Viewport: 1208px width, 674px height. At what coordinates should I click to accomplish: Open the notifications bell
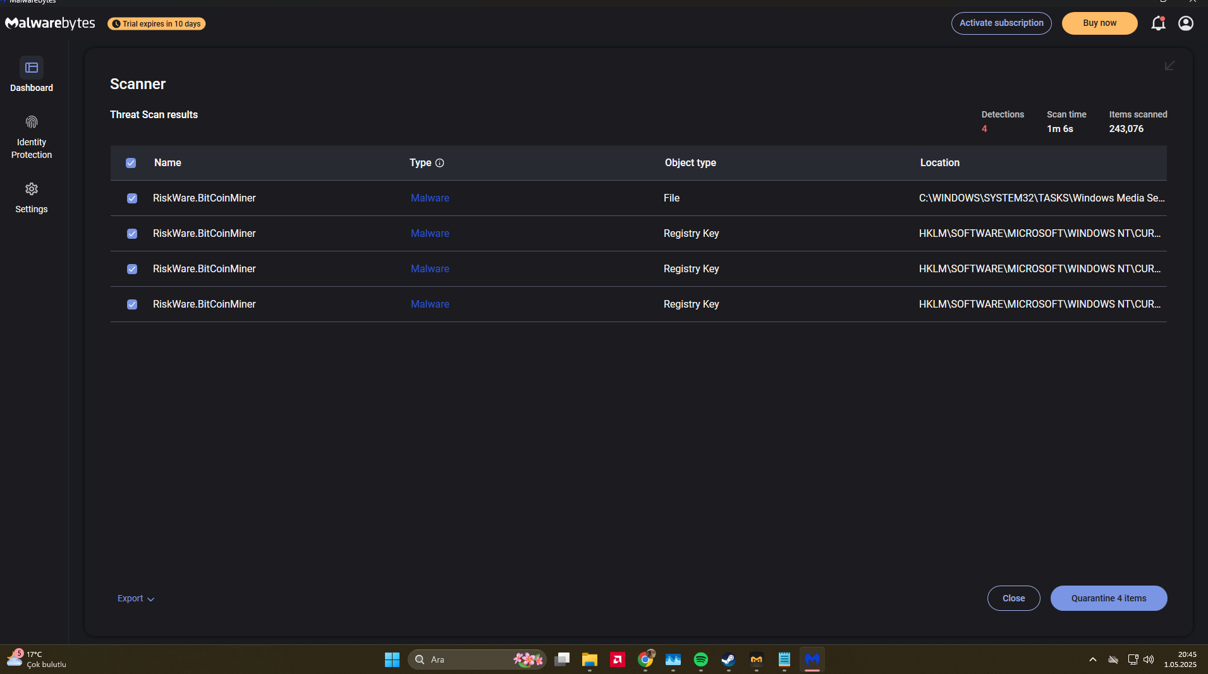(x=1158, y=23)
